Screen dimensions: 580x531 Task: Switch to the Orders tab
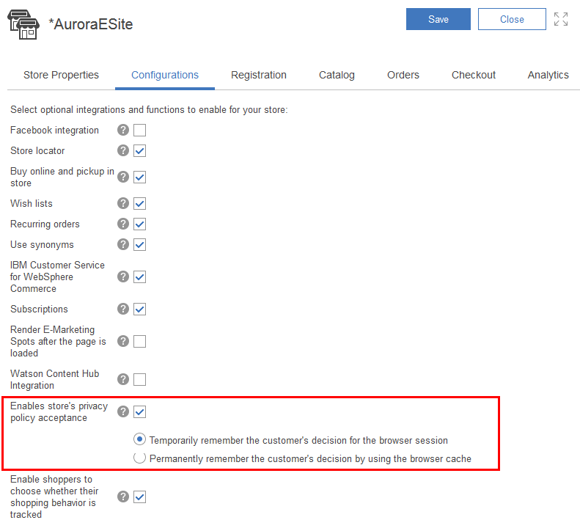[x=403, y=75]
